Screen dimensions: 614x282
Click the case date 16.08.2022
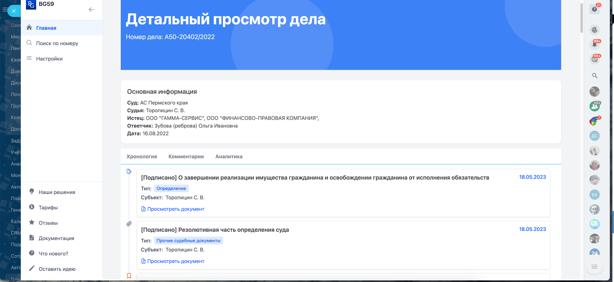pyautogui.click(x=156, y=133)
